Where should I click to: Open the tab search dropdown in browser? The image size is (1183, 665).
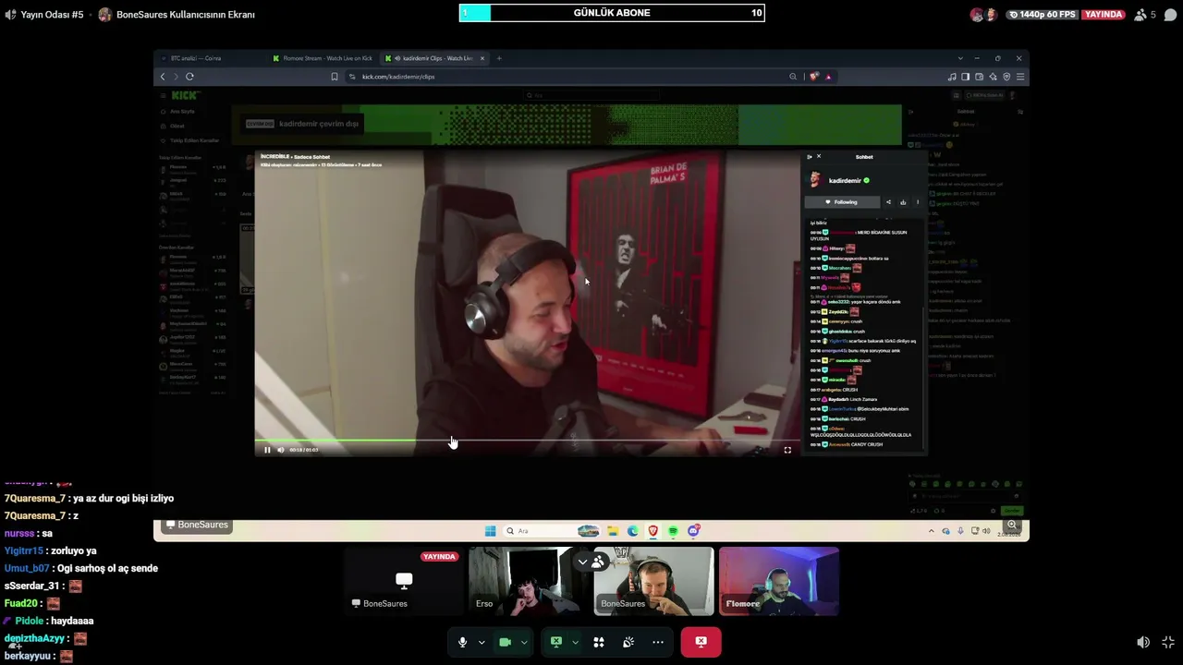tap(960, 58)
